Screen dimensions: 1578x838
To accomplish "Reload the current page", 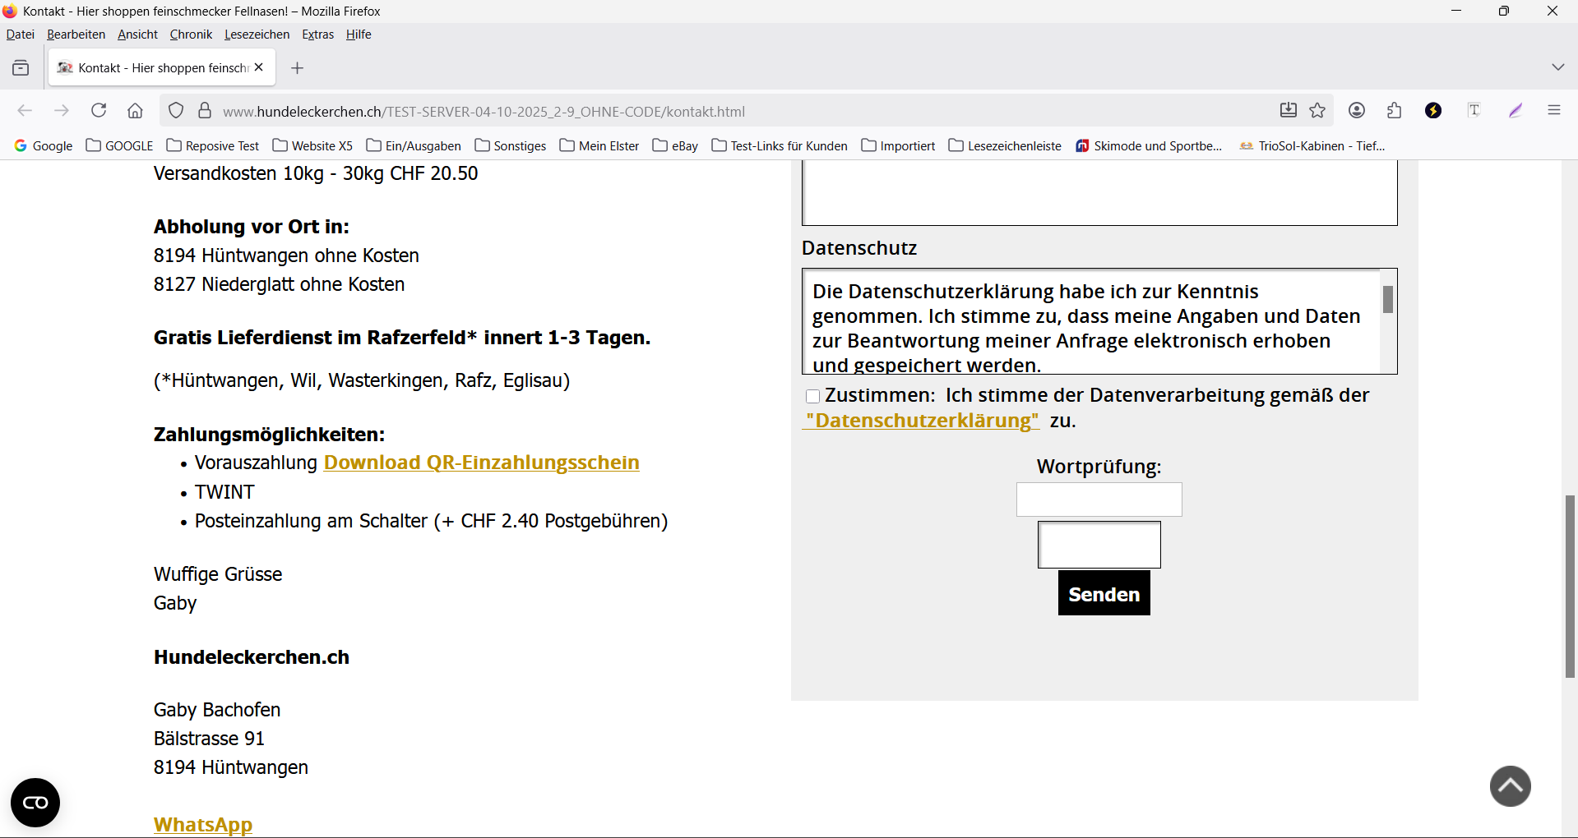I will click(99, 111).
